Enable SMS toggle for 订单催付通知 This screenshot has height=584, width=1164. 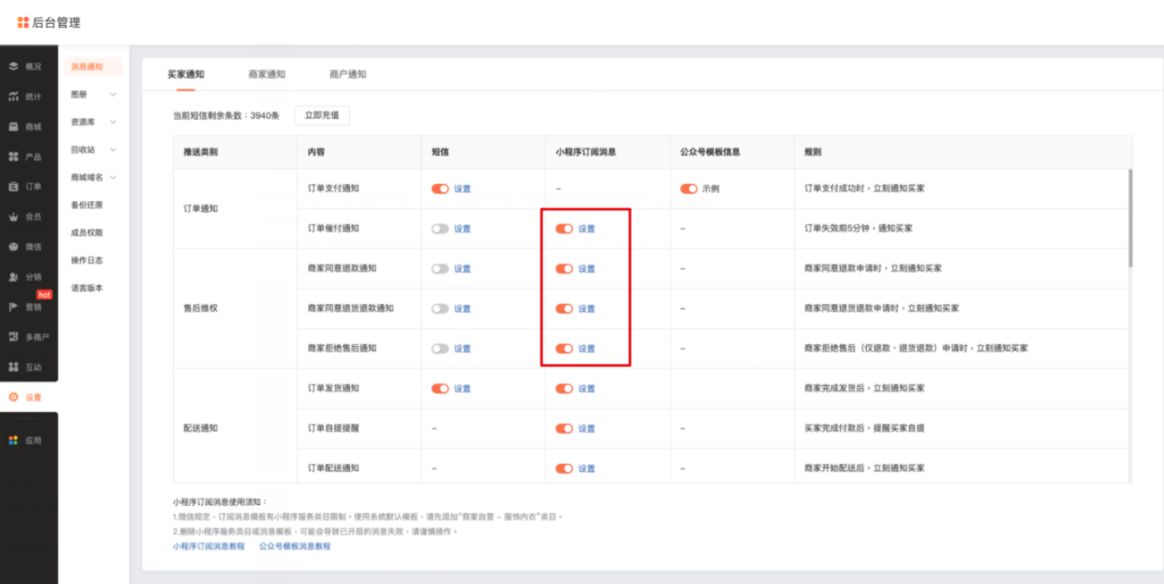440,229
